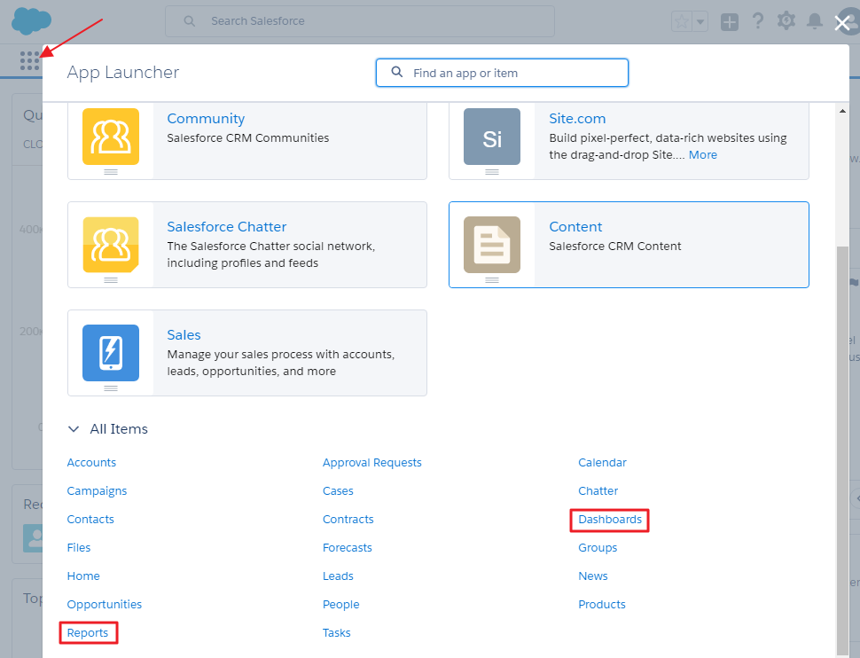Go to the Dashboards item

pyautogui.click(x=610, y=520)
